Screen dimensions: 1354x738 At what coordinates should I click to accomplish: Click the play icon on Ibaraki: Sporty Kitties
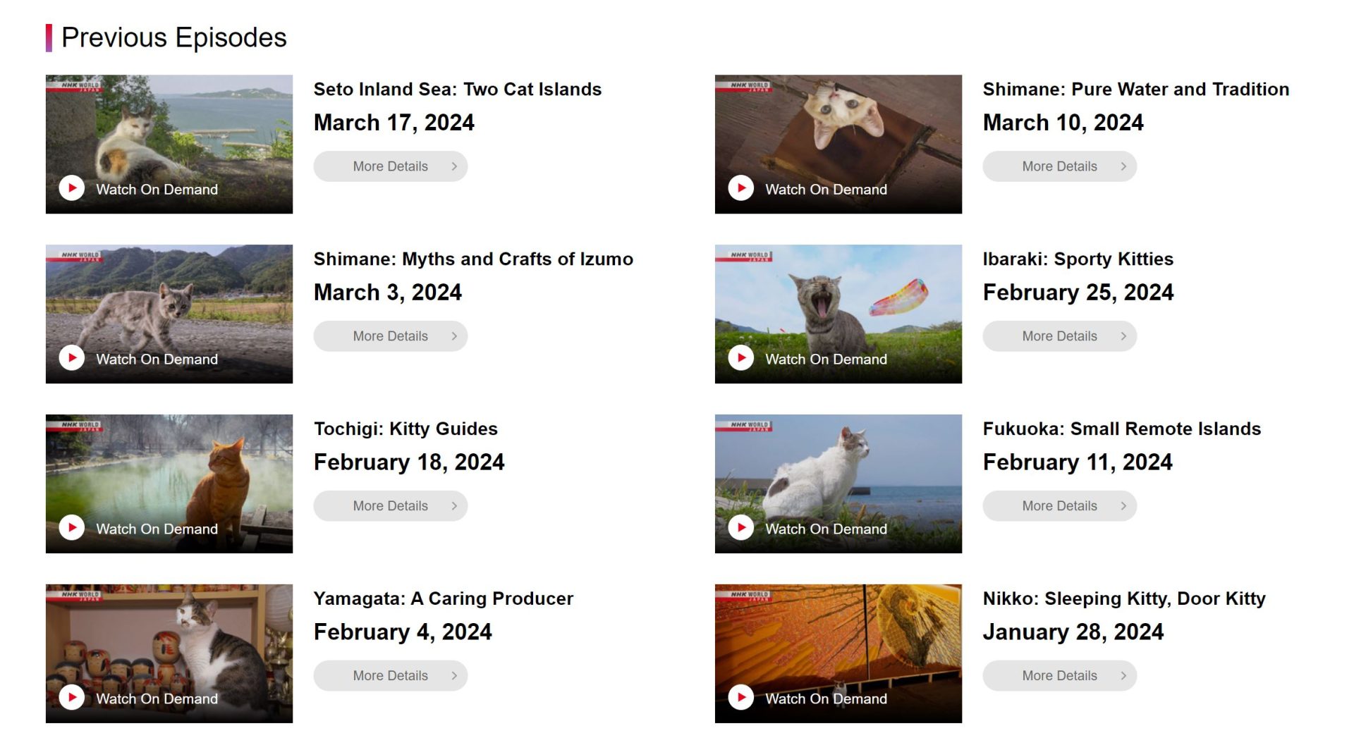tap(740, 358)
